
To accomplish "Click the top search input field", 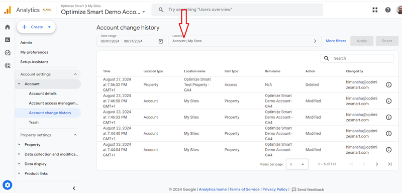I will pyautogui.click(x=237, y=10).
